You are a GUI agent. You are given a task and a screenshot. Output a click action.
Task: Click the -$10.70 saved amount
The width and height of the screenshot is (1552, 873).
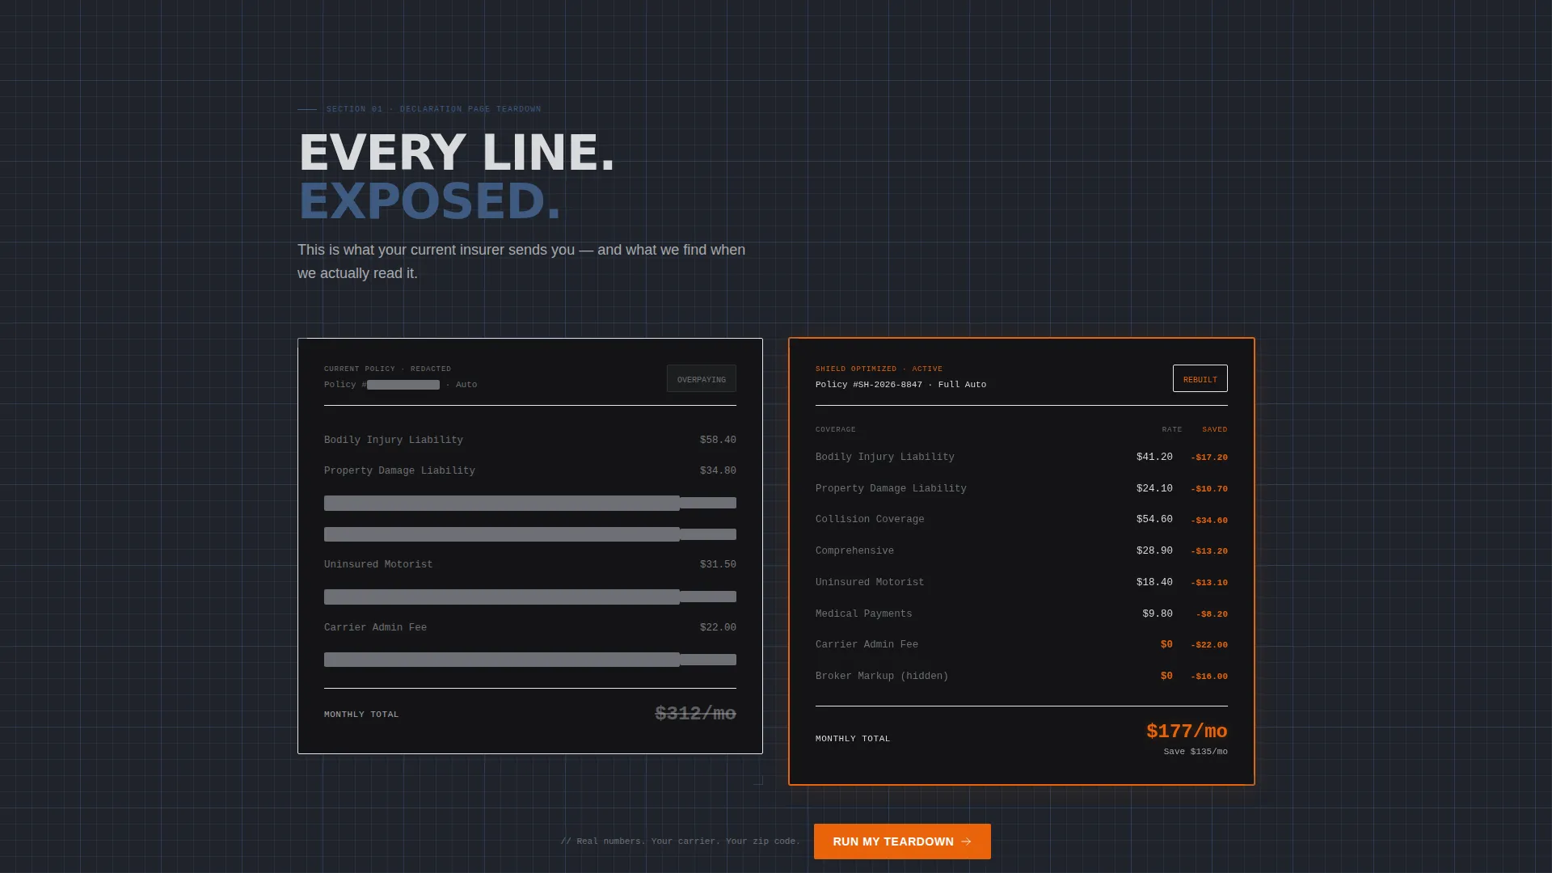(x=1209, y=489)
